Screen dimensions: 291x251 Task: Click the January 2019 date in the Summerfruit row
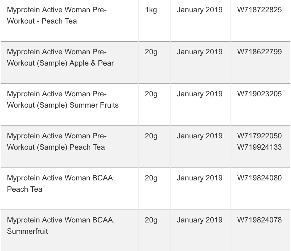tap(199, 220)
